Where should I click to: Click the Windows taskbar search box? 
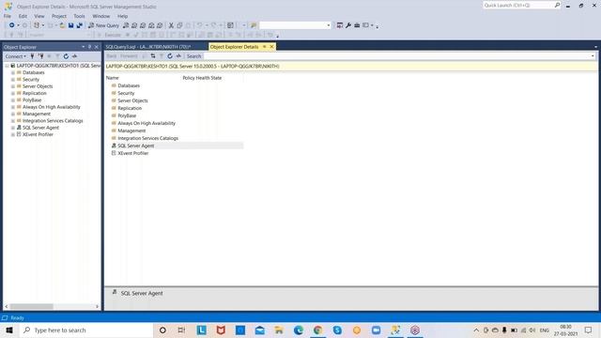click(x=85, y=330)
